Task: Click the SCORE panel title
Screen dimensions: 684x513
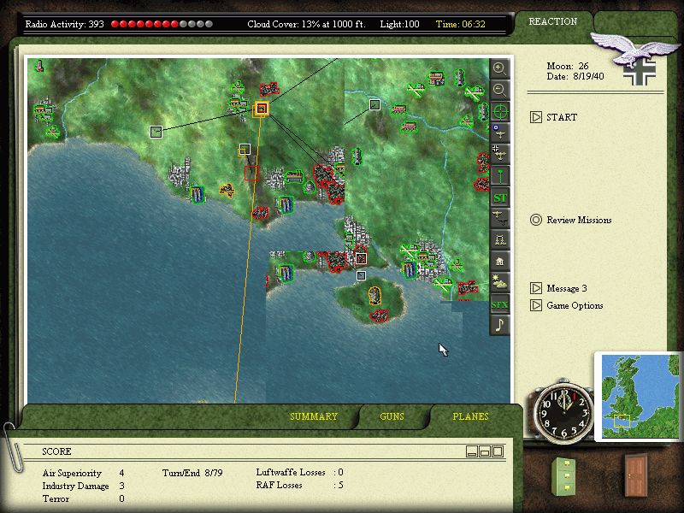Action: [x=56, y=451]
